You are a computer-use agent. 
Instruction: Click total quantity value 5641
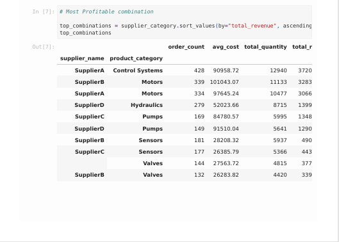(x=280, y=129)
